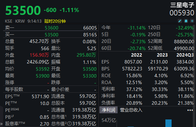Switch to the 营业总收入 tab
Screen dimensions: 196x127
[131, 110]
